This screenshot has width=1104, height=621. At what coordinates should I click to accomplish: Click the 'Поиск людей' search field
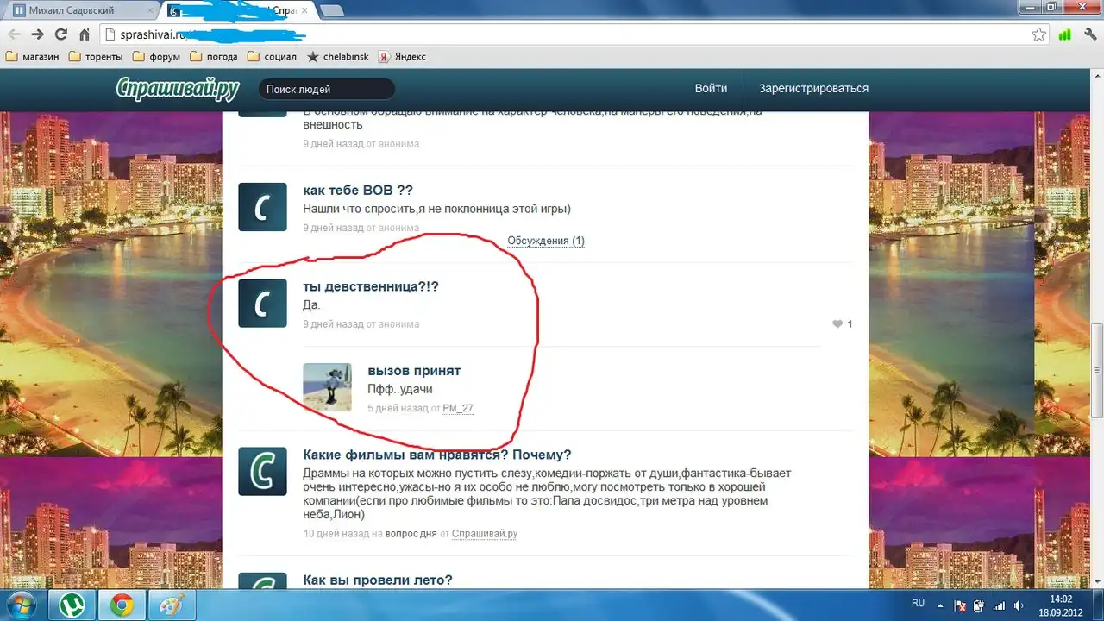(x=326, y=89)
